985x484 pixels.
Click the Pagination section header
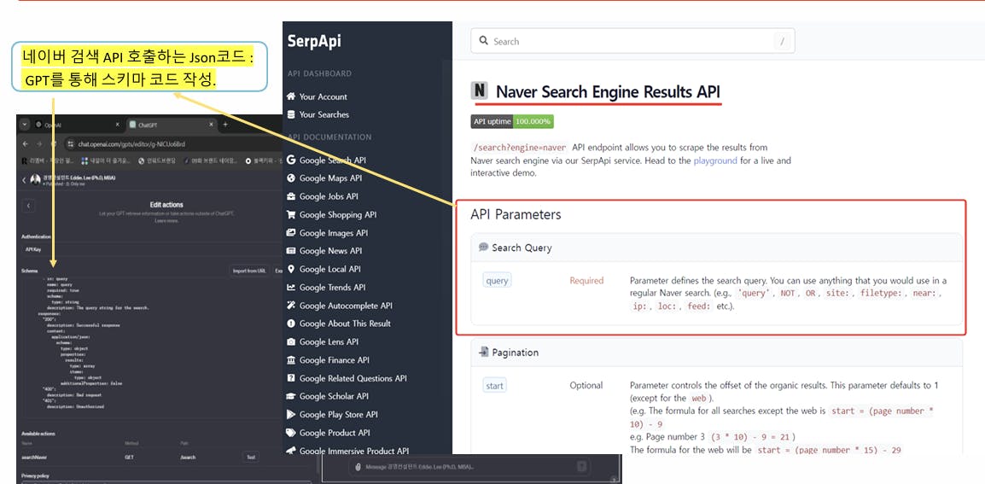point(716,353)
